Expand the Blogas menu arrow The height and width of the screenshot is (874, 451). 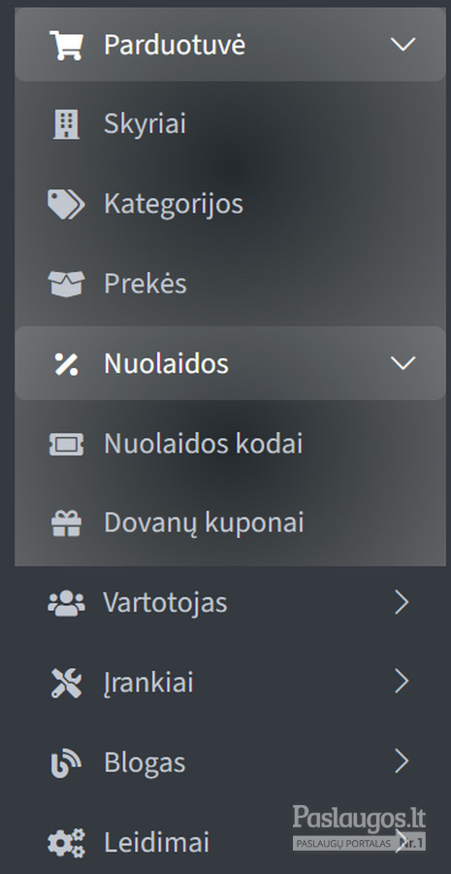(402, 761)
